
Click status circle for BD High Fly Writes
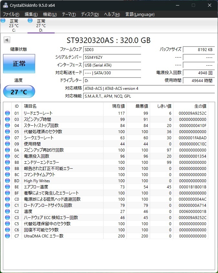coord(7,181)
